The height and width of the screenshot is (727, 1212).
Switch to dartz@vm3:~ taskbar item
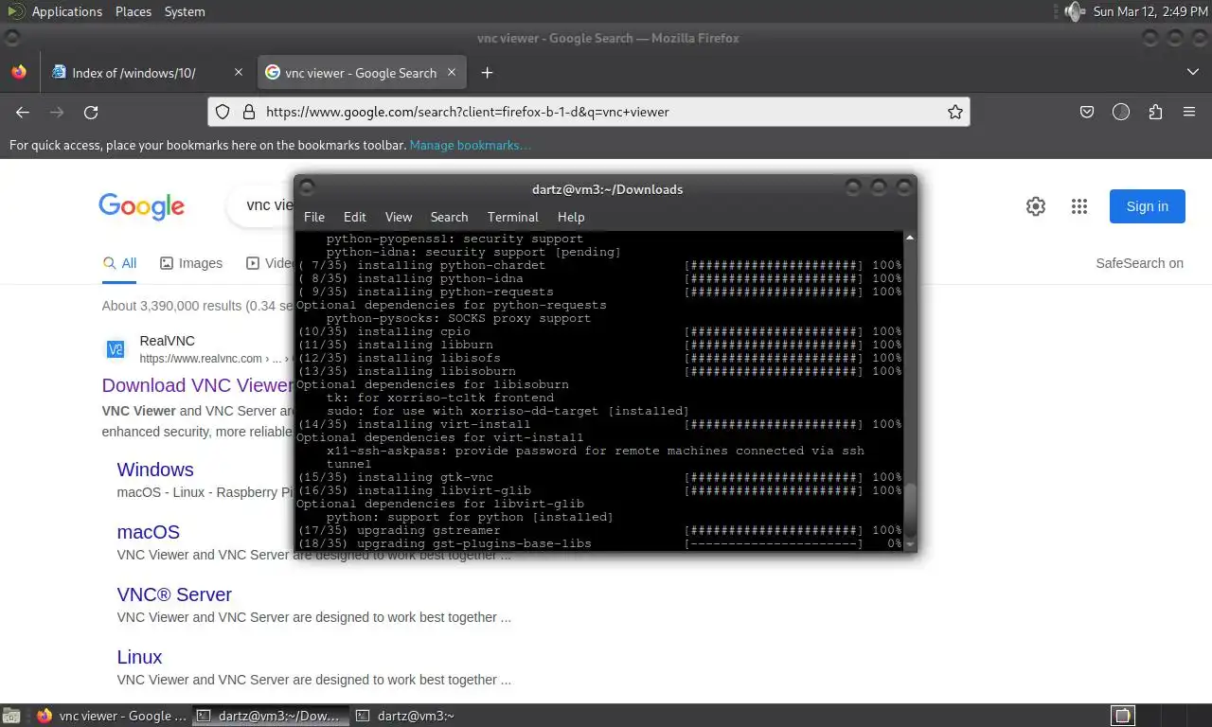pos(407,716)
